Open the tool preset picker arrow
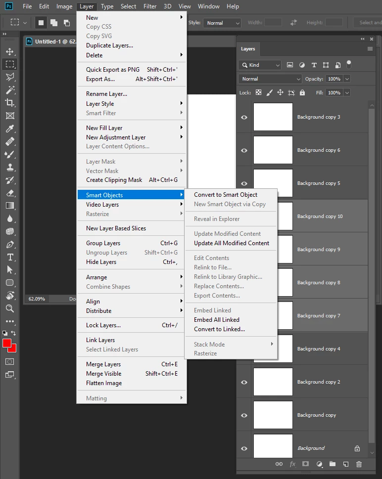This screenshot has width=382, height=479. tap(25, 23)
